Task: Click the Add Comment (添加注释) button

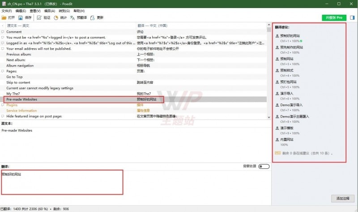Action: tap(343, 198)
